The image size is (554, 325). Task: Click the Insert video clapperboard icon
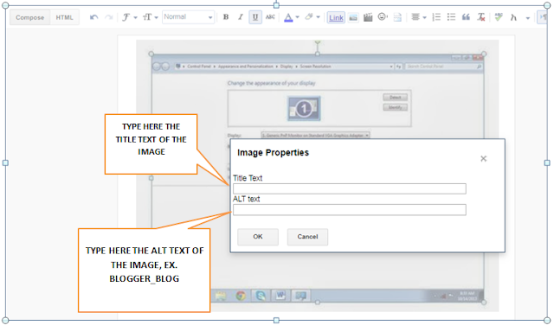[368, 17]
